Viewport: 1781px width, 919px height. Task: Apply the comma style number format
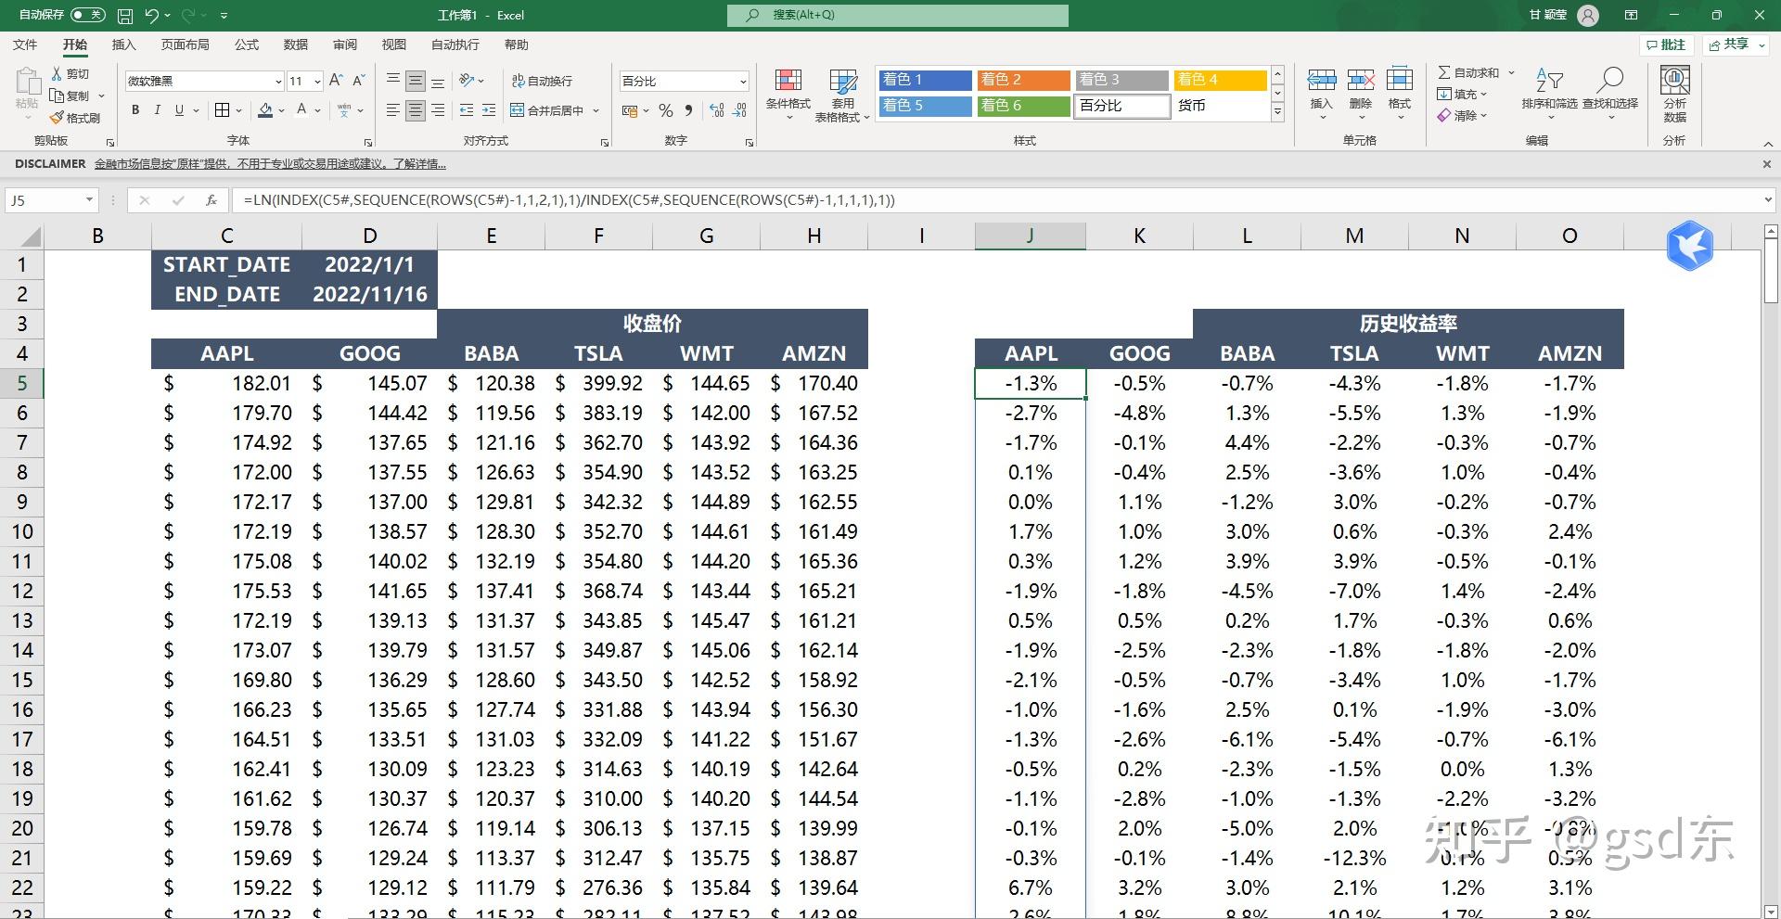click(x=688, y=110)
